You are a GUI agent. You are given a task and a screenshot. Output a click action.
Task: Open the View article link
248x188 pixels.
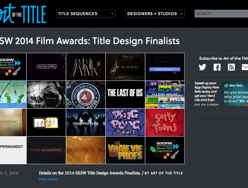[x=48, y=179]
